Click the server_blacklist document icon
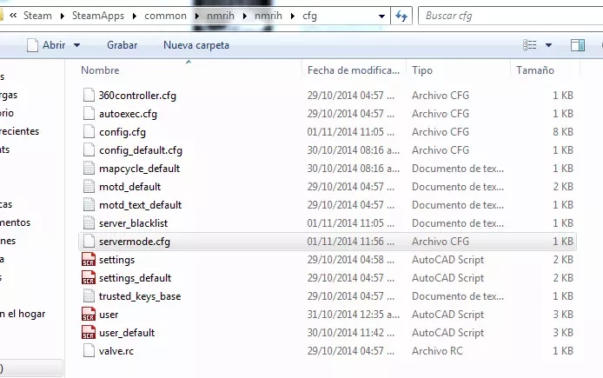Screen dimensions: 603x378 [89, 223]
